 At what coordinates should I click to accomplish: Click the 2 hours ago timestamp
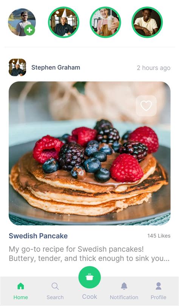pyautogui.click(x=154, y=68)
